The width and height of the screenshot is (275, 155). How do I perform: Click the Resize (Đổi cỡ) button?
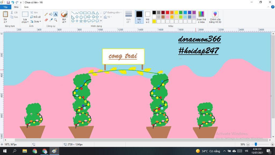point(35,17)
